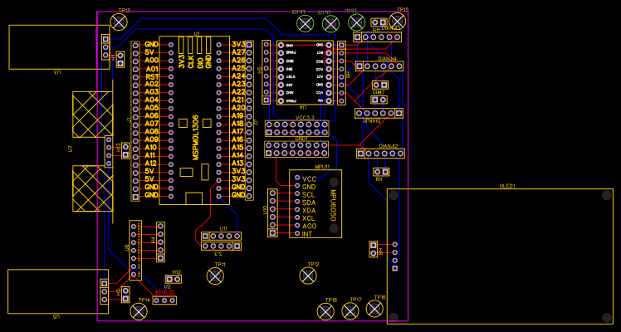Select the DIANJI2 connector header
The height and width of the screenshot is (332, 621).
pyautogui.click(x=383, y=154)
